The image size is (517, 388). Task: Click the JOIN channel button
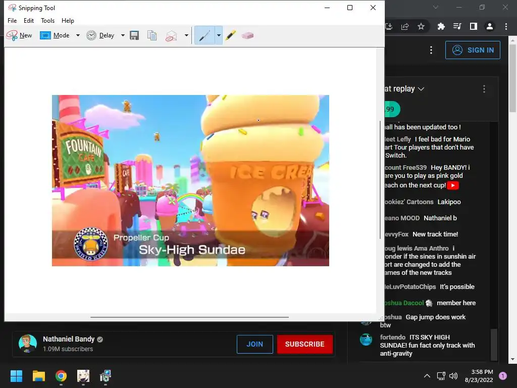tap(254, 344)
